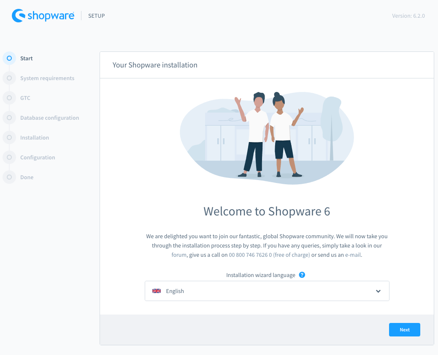The height and width of the screenshot is (355, 438).
Task: Click the Installation wizard language label
Action: click(261, 275)
